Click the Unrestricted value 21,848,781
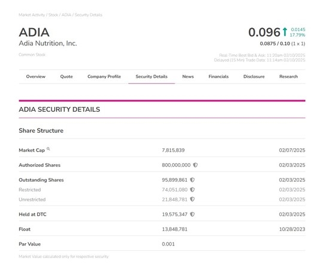Viewport: 329px width, 273px height. click(174, 200)
